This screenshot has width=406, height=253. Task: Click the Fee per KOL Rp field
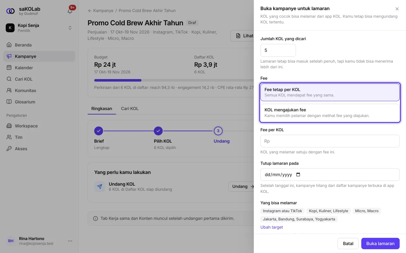(330, 141)
